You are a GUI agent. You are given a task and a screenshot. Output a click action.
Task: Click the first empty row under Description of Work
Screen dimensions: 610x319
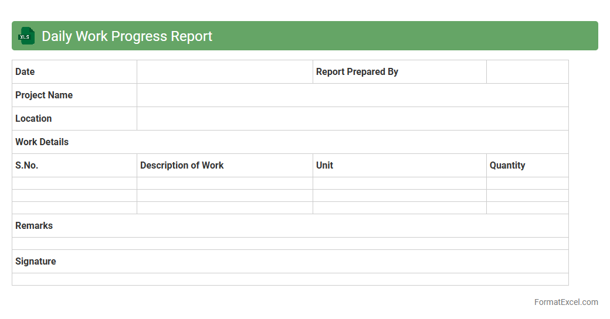pyautogui.click(x=225, y=183)
